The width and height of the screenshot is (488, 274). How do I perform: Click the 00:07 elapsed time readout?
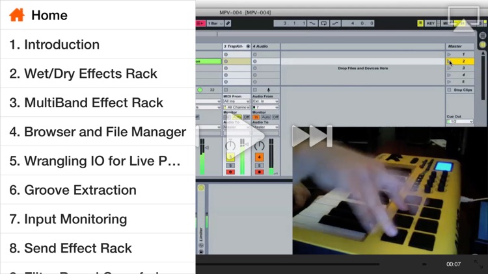(x=454, y=264)
